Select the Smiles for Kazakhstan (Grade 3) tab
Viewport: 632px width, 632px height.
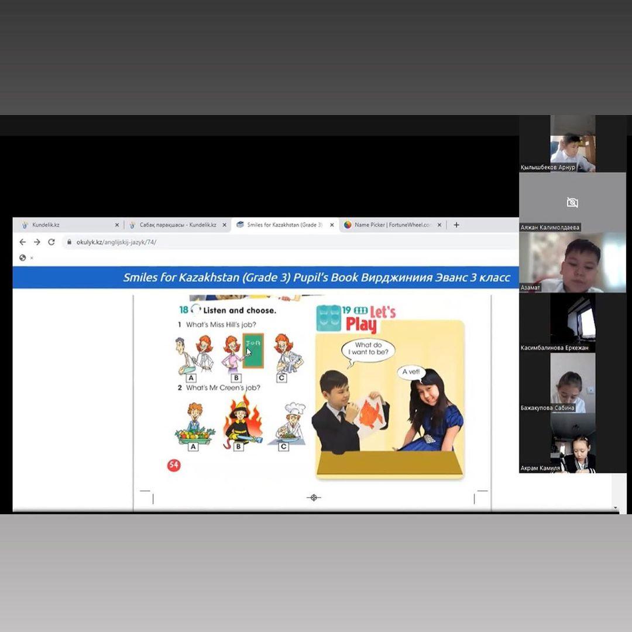click(x=284, y=225)
